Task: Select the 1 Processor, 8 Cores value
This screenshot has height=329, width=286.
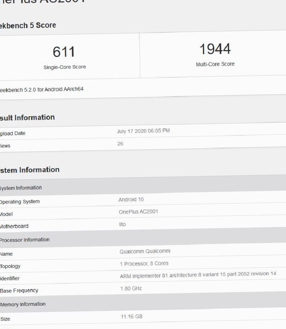Action: [x=144, y=264]
